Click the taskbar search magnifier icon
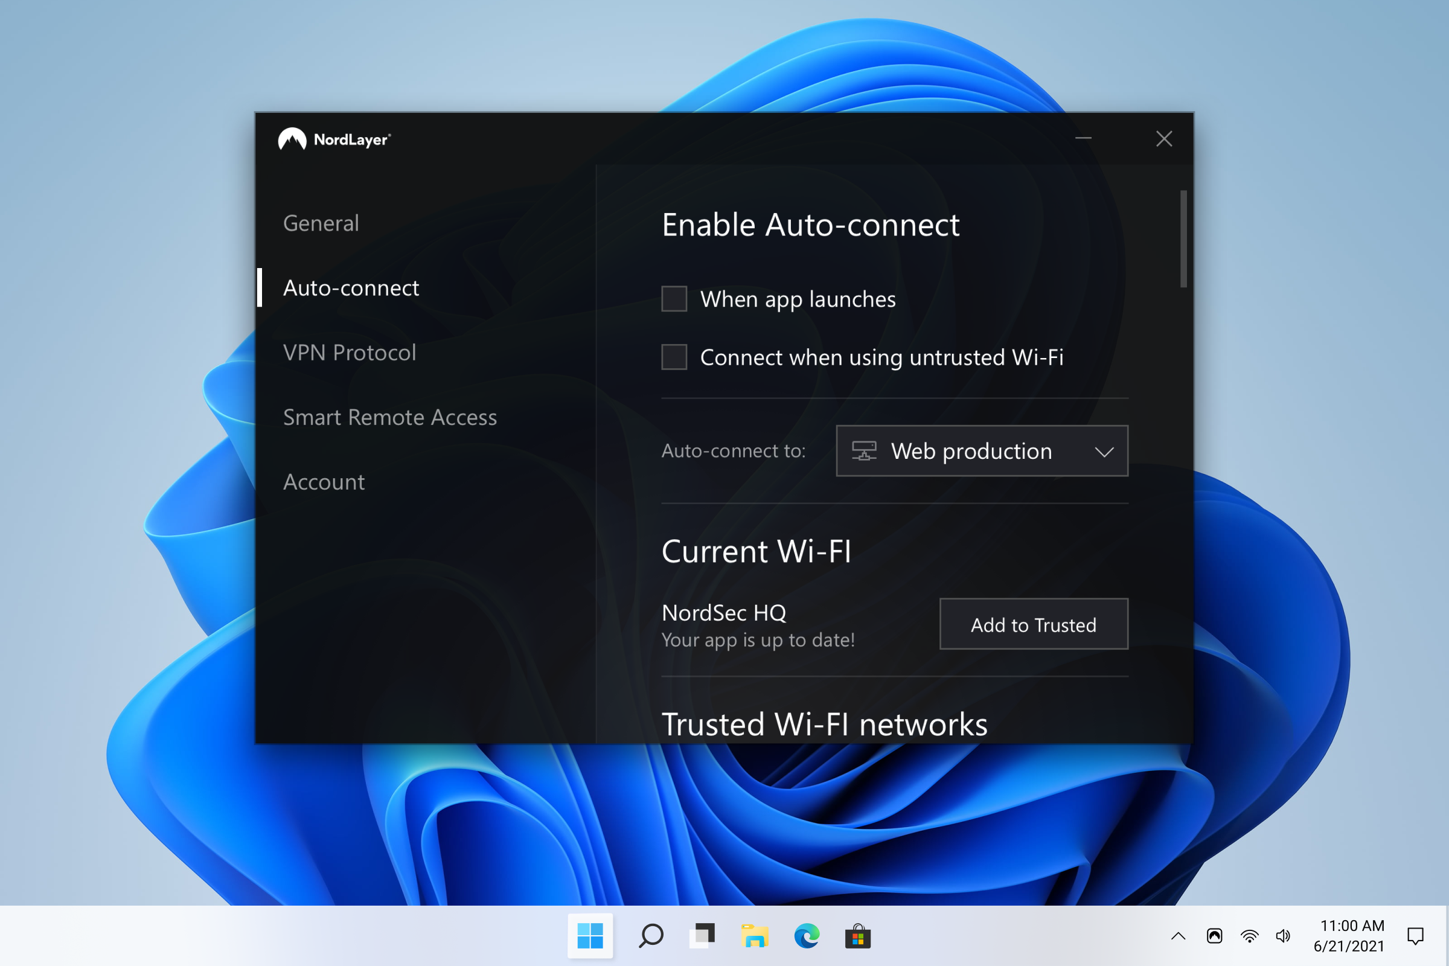Image resolution: width=1449 pixels, height=966 pixels. point(651,936)
